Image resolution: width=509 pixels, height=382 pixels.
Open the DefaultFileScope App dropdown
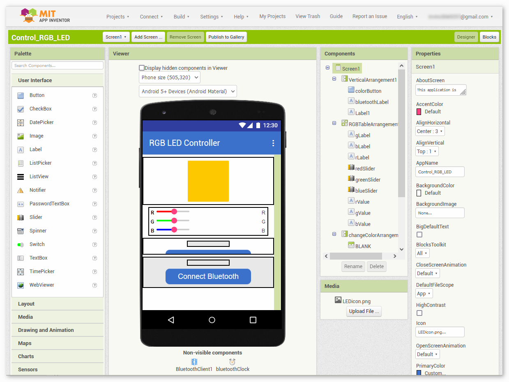424,294
